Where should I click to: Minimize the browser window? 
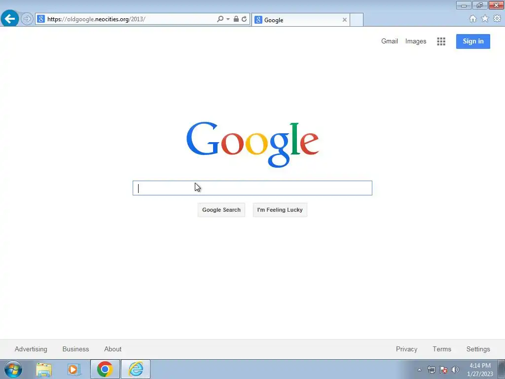click(464, 5)
